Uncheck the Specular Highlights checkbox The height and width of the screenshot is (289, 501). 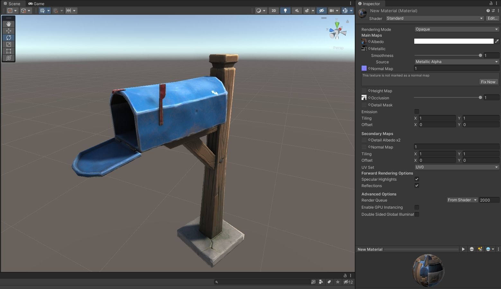[417, 179]
